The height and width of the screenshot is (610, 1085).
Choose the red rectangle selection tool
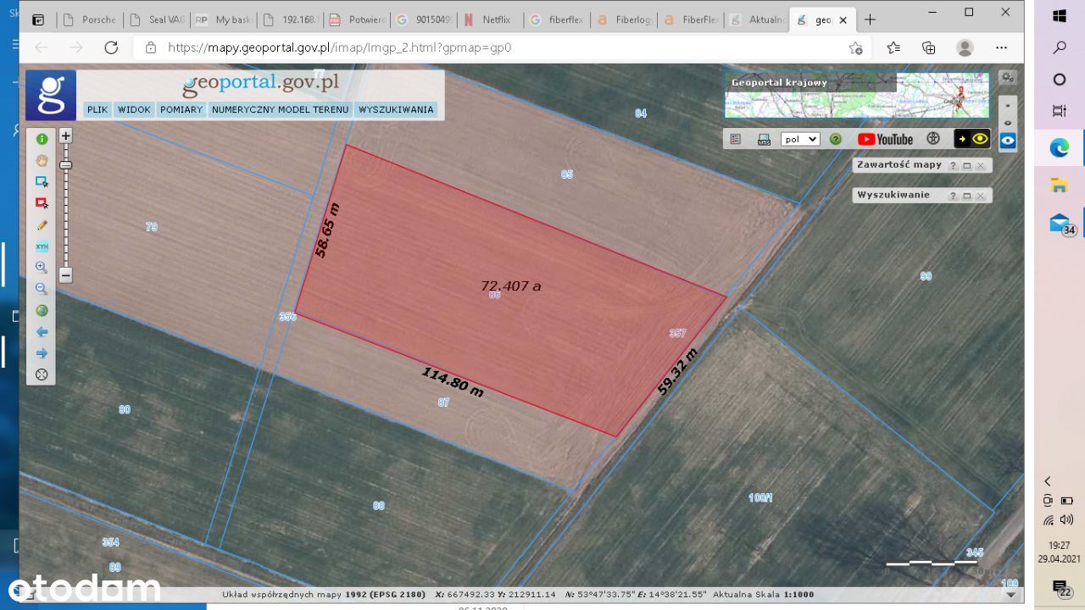(x=42, y=203)
